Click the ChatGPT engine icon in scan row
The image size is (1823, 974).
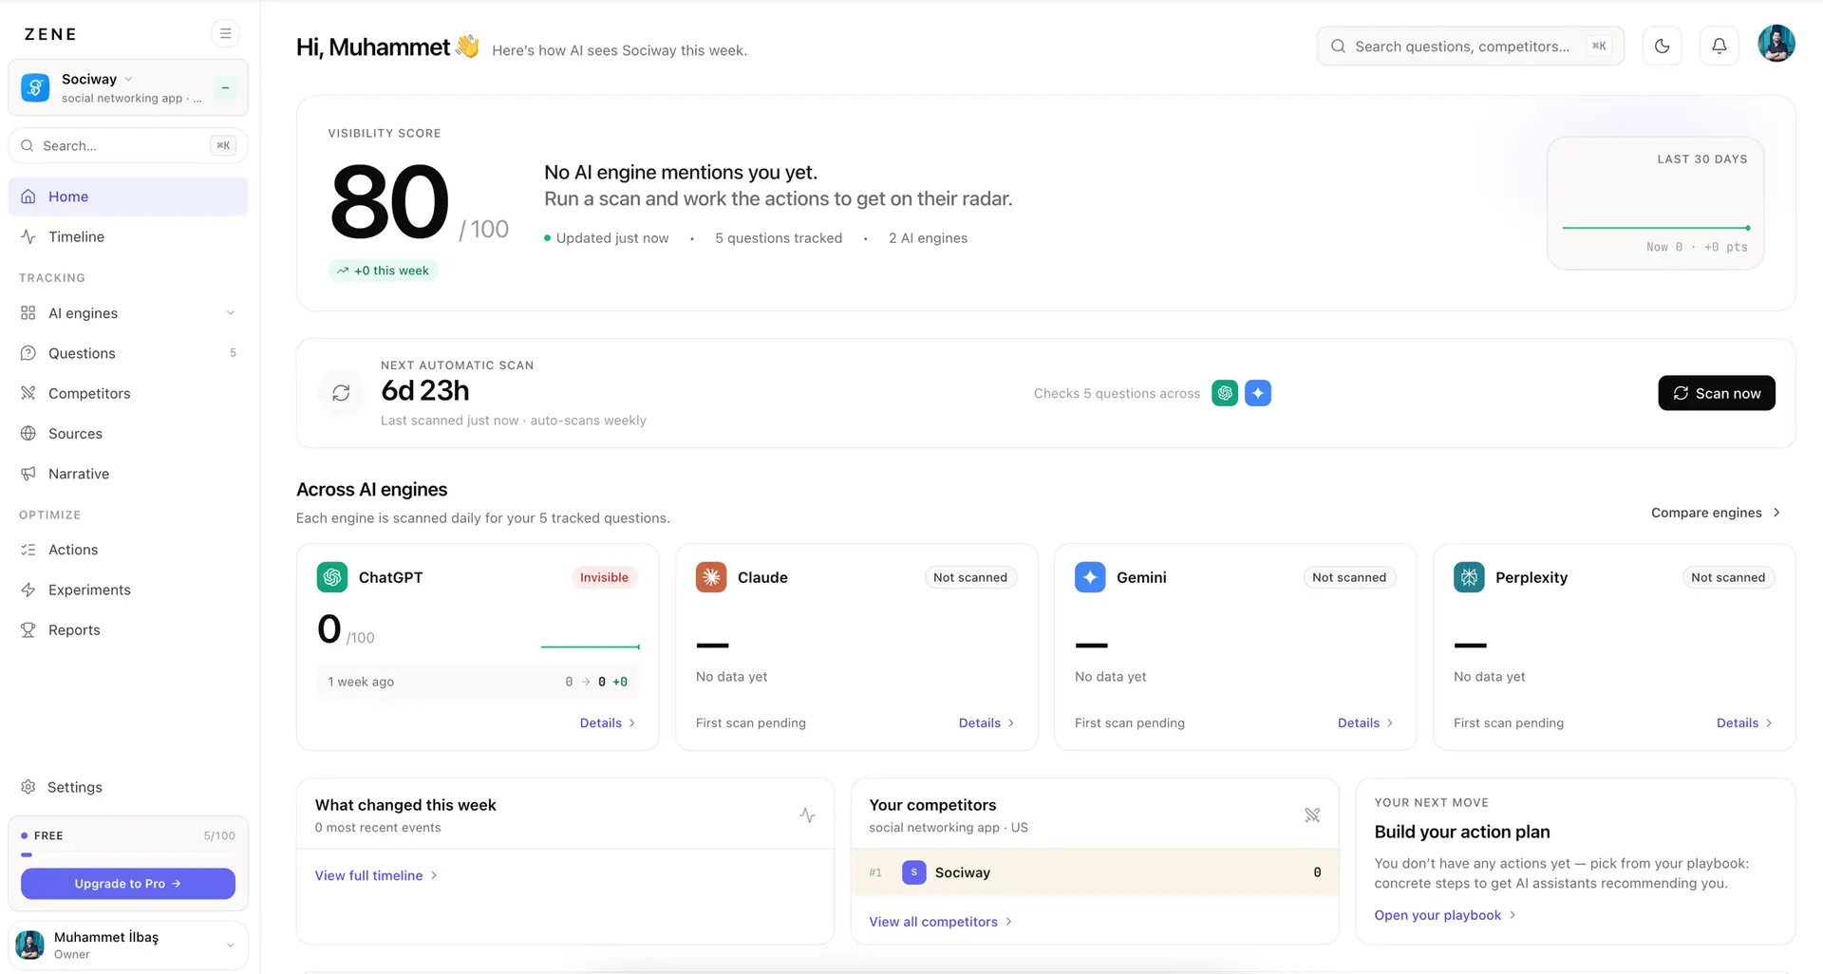1225,393
